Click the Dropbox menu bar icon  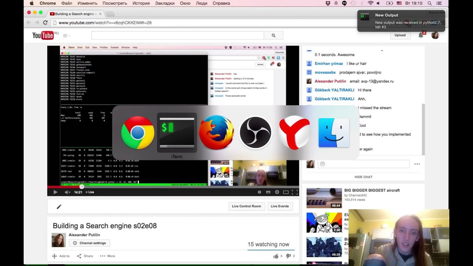pos(328,3)
